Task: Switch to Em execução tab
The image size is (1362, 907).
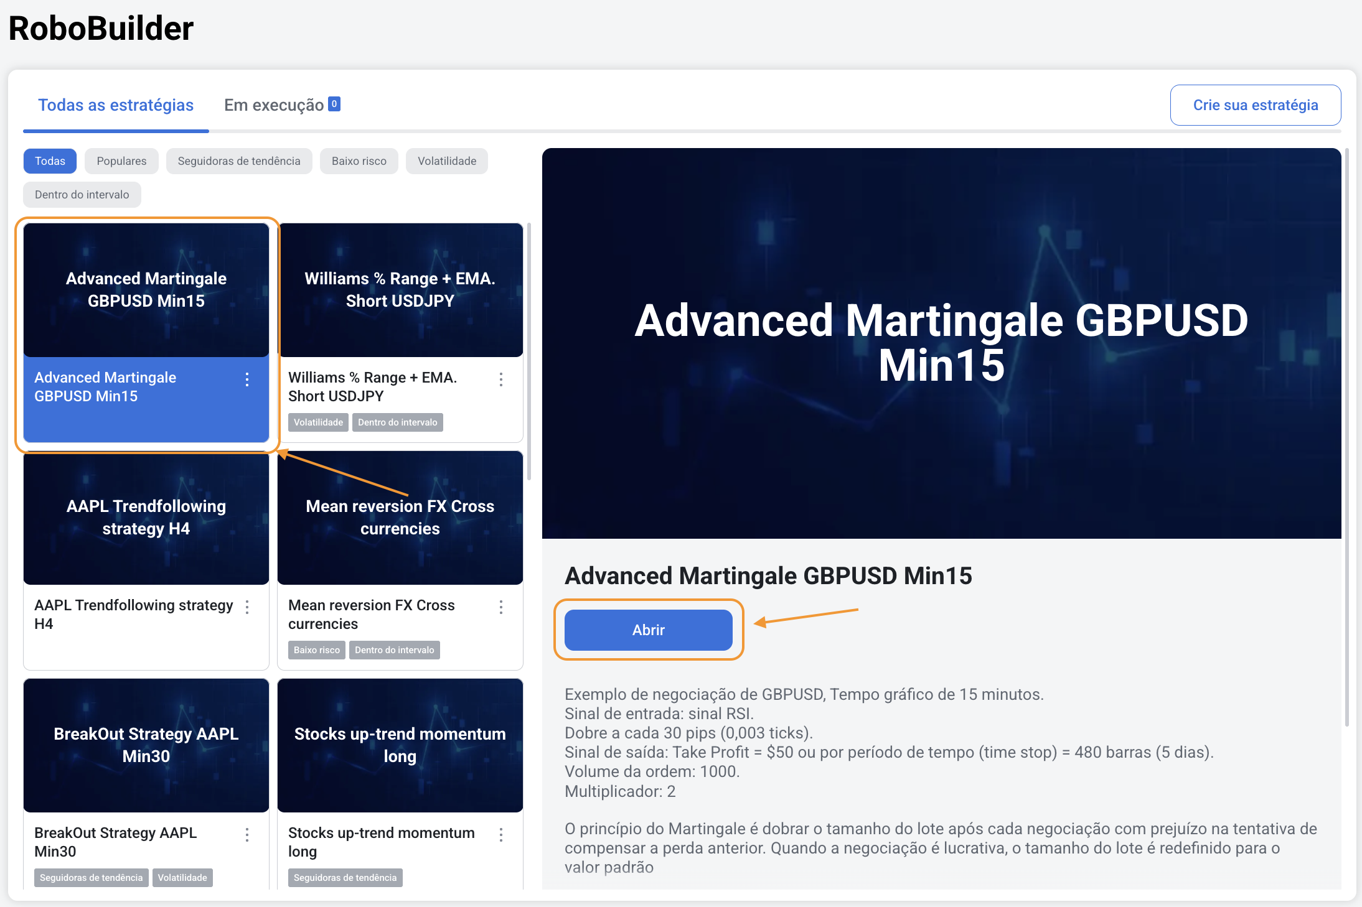Action: point(274,105)
